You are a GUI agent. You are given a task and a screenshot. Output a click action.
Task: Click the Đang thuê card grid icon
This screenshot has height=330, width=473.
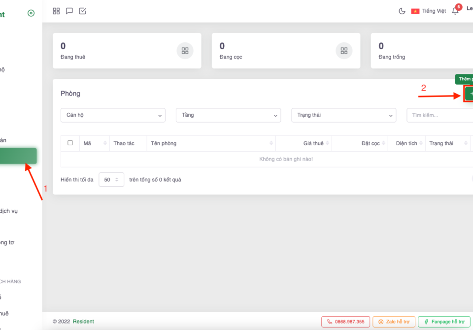185,51
